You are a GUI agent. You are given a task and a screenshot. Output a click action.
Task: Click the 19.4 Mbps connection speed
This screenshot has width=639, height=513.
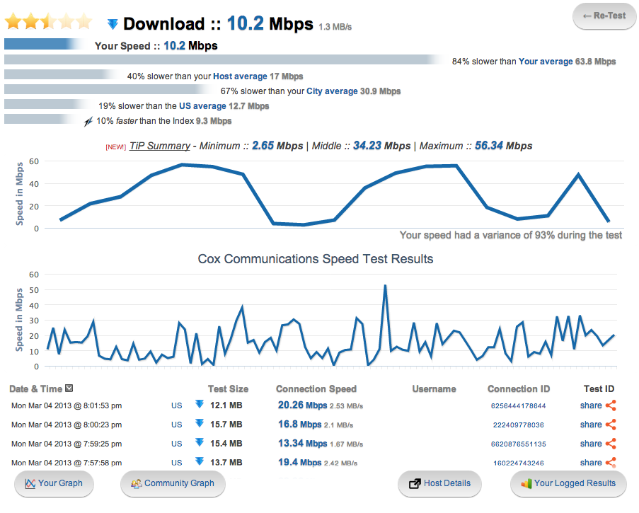[299, 463]
